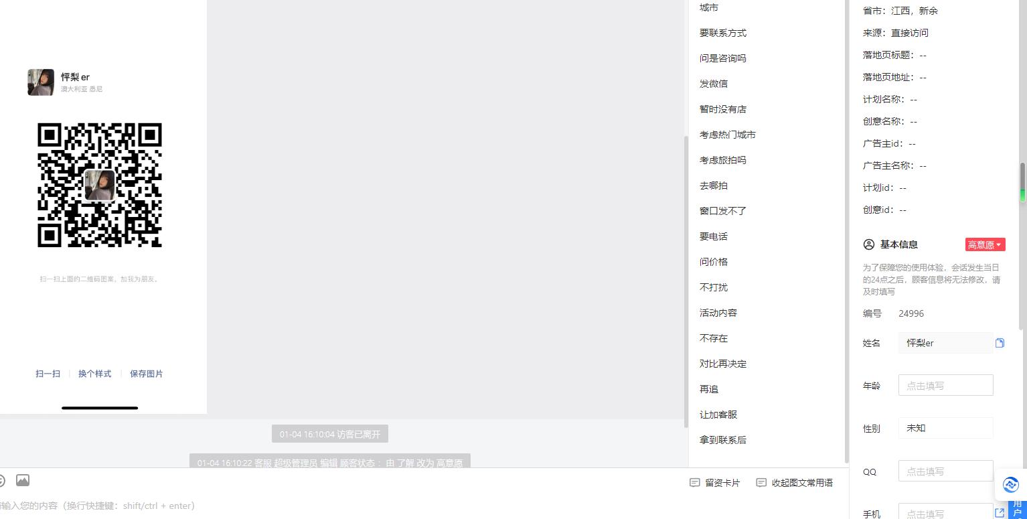Click the 保存图片 link under QR code

click(x=147, y=374)
